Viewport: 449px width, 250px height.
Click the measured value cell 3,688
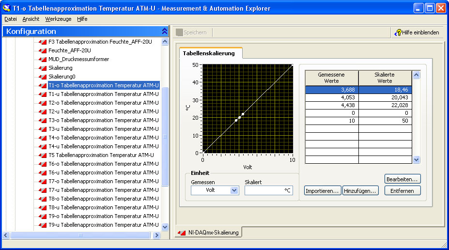tap(332, 90)
